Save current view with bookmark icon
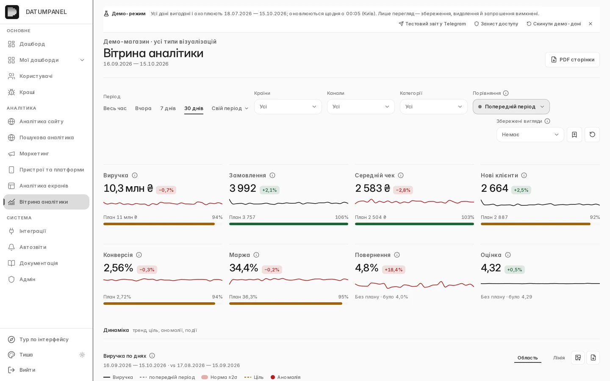This screenshot has height=381, width=610. 574,135
